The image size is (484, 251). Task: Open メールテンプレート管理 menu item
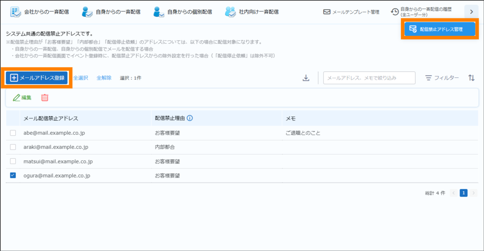(x=351, y=12)
